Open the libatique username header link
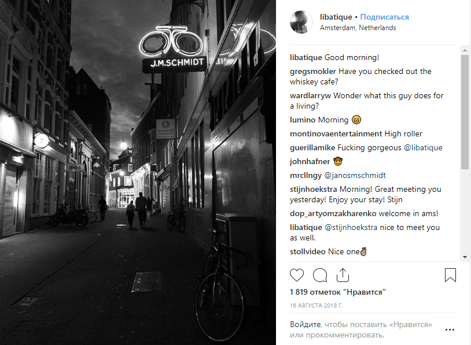 [336, 17]
